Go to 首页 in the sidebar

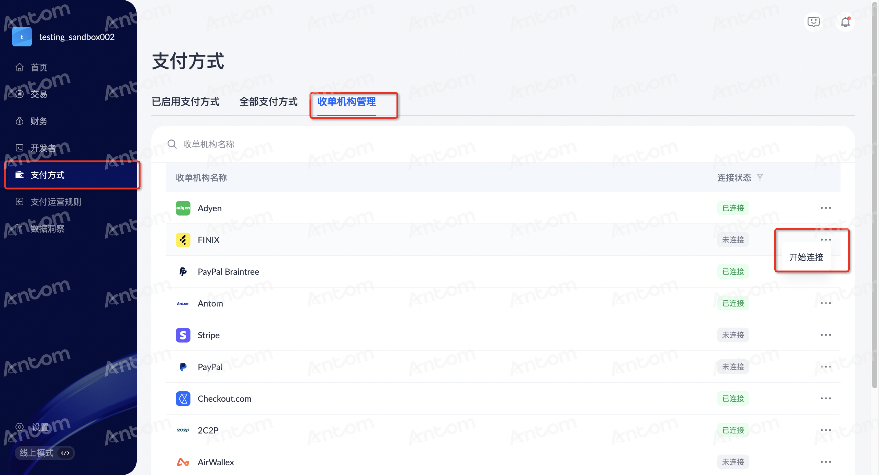point(39,67)
